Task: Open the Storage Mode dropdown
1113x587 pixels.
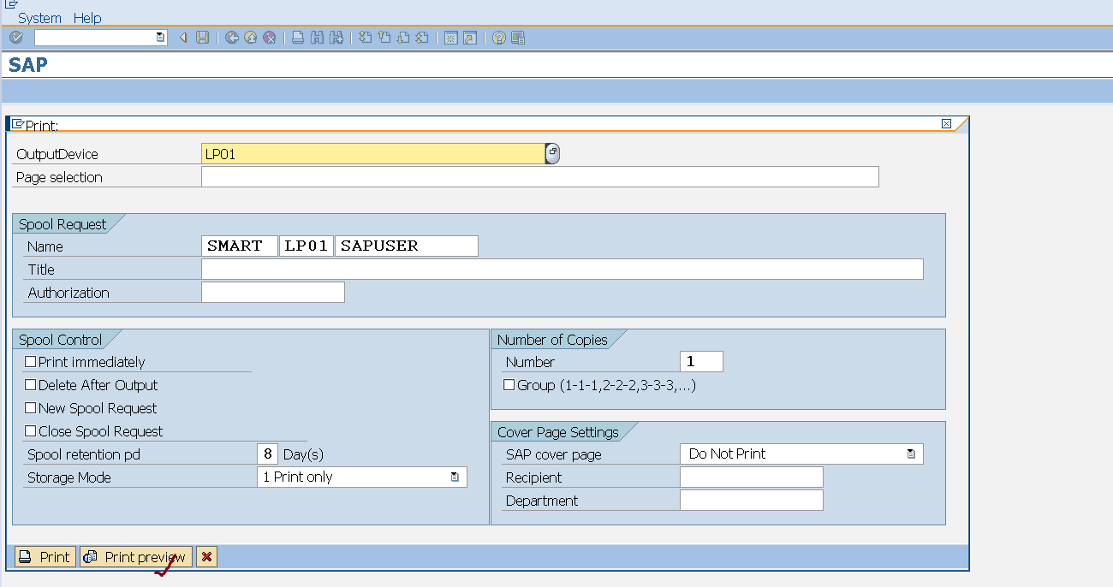Action: 455,477
